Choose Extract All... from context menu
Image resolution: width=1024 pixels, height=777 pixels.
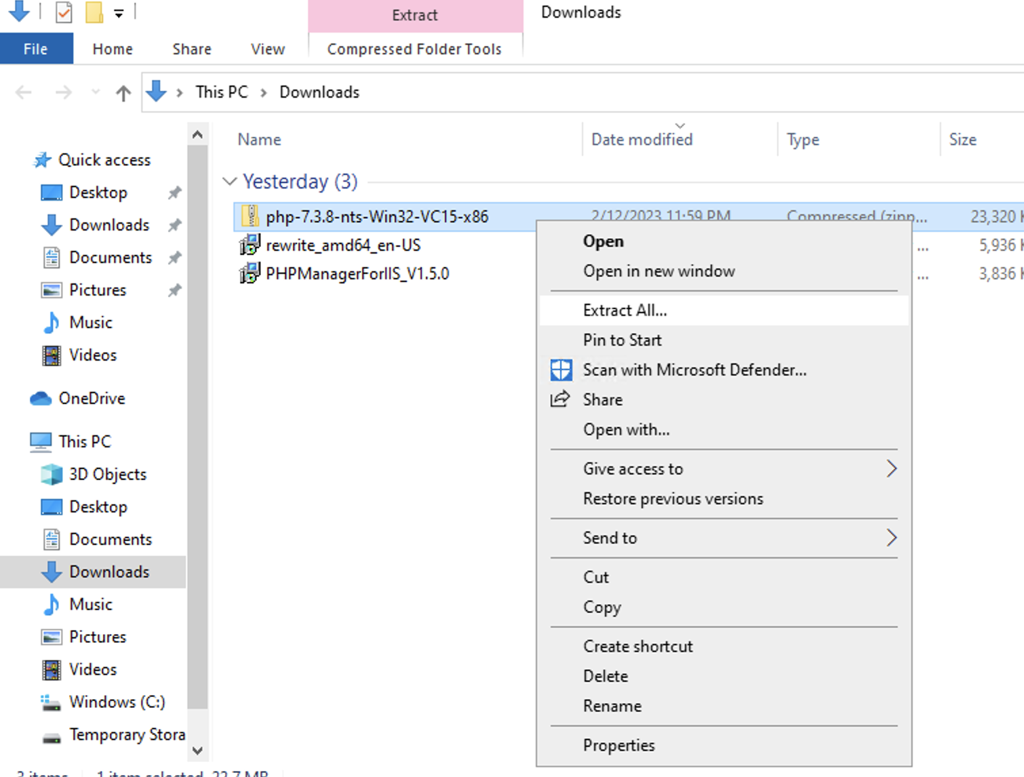pyautogui.click(x=724, y=311)
